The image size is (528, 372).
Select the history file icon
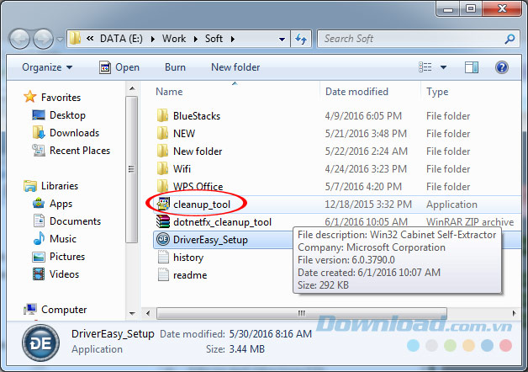pos(163,257)
